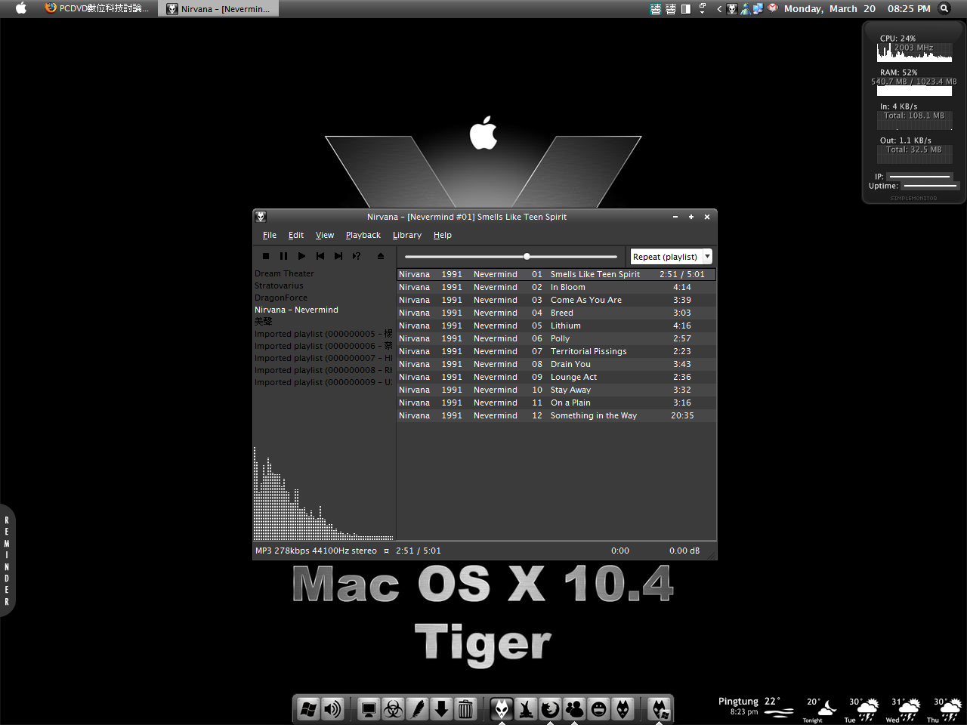Image resolution: width=967 pixels, height=725 pixels.
Task: Click the network computers tray icon
Action: point(758,8)
